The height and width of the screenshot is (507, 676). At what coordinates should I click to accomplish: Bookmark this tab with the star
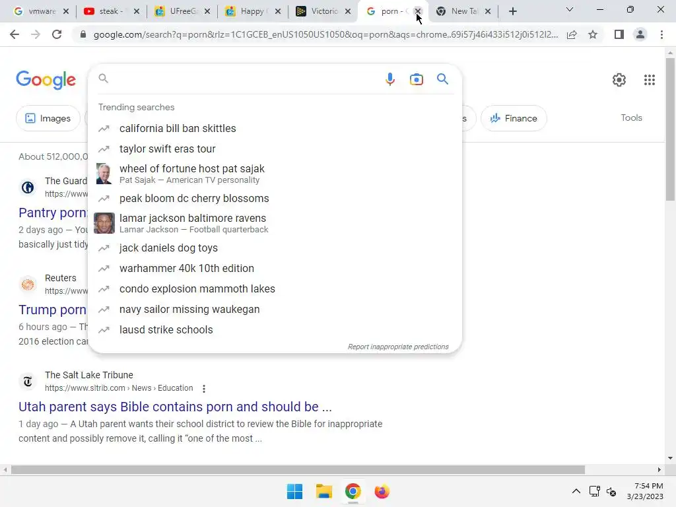[593, 34]
